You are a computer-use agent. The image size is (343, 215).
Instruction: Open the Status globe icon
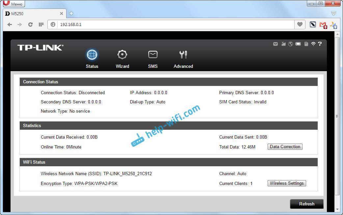(92, 55)
